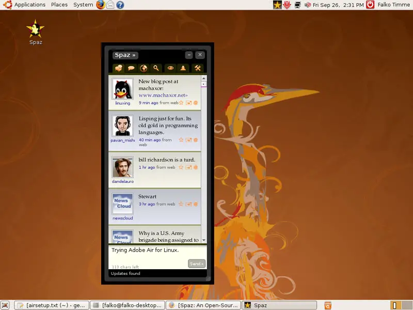413x310 pixels.
Task: Click the Send button
Action: pos(197,263)
